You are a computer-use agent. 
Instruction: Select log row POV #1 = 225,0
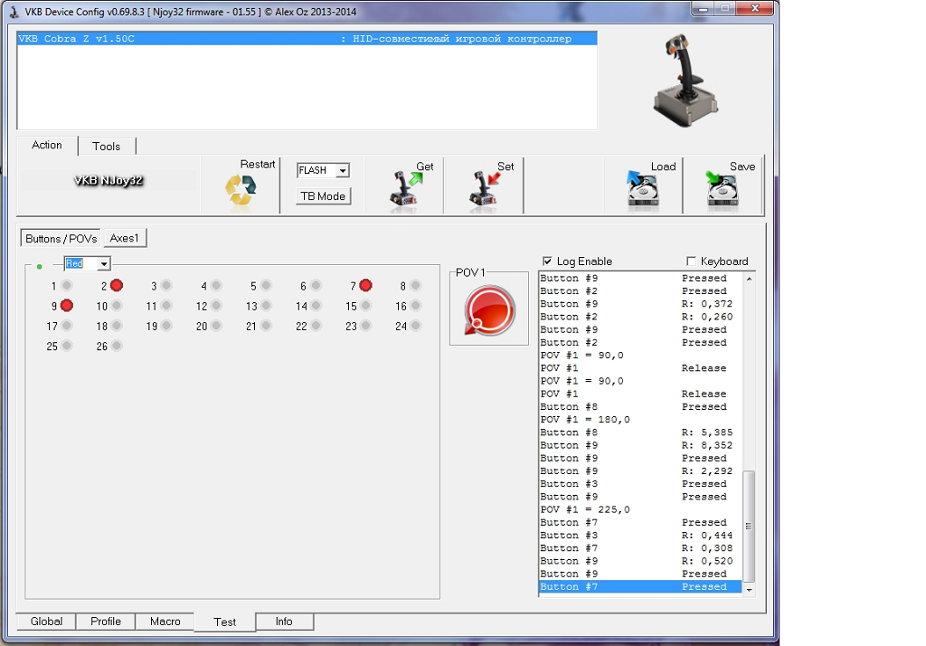(640, 509)
